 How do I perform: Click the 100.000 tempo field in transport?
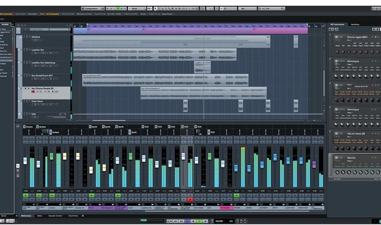point(219,221)
